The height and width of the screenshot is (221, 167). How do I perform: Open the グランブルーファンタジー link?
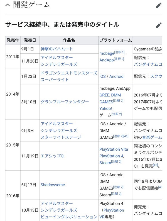[x=65, y=102]
